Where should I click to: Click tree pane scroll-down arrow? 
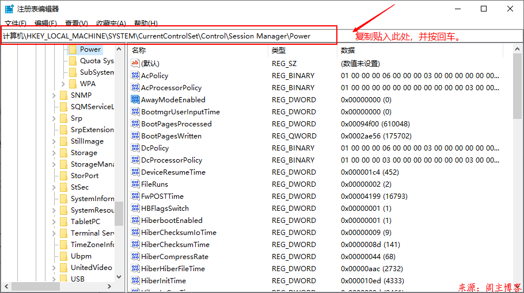[x=119, y=277]
